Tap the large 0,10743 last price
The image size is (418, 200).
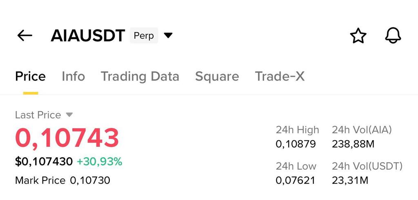point(67,138)
